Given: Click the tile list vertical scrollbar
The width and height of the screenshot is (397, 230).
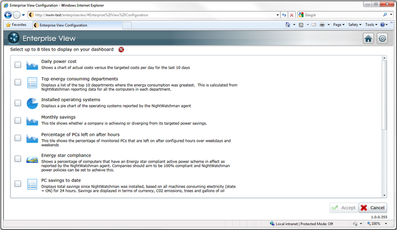Looking at the screenshot, I should pos(384,94).
